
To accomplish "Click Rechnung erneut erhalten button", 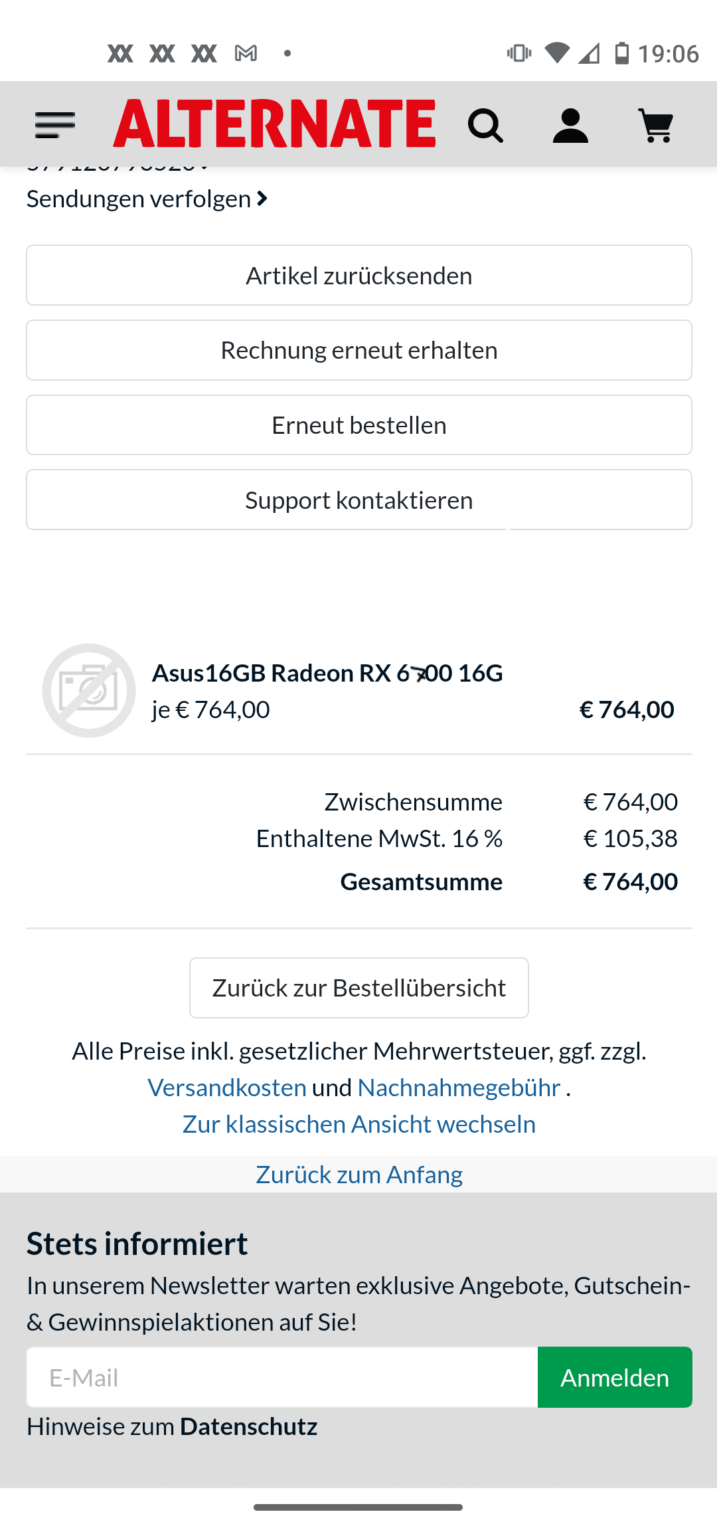I will [x=359, y=350].
